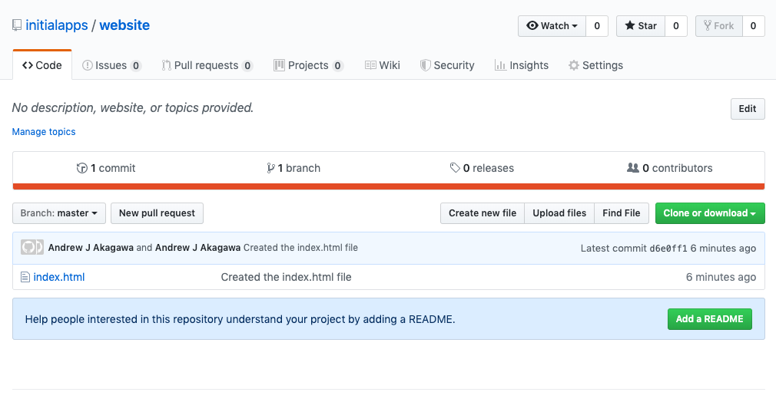This screenshot has width=776, height=402.
Task: Click the New pull request button
Action: pyautogui.click(x=157, y=213)
